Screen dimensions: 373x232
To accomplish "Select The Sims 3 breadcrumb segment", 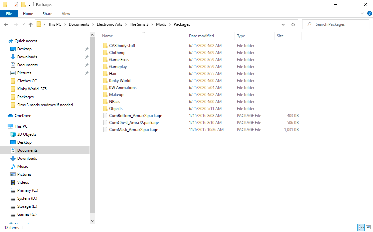I will (x=139, y=24).
